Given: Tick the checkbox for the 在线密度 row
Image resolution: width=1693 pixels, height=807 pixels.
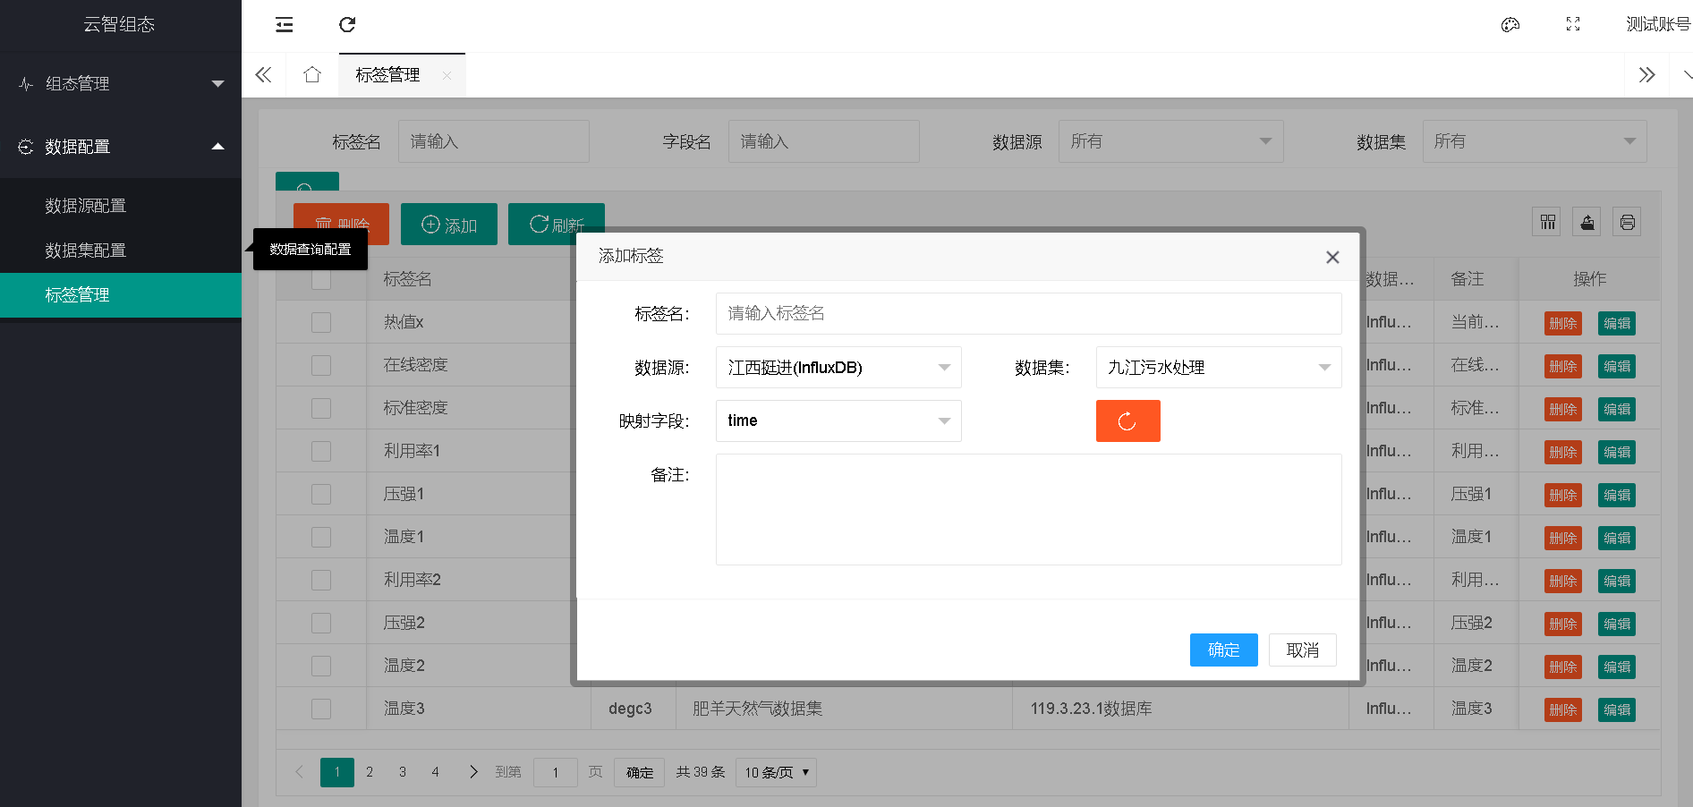Looking at the screenshot, I should pos(321,365).
